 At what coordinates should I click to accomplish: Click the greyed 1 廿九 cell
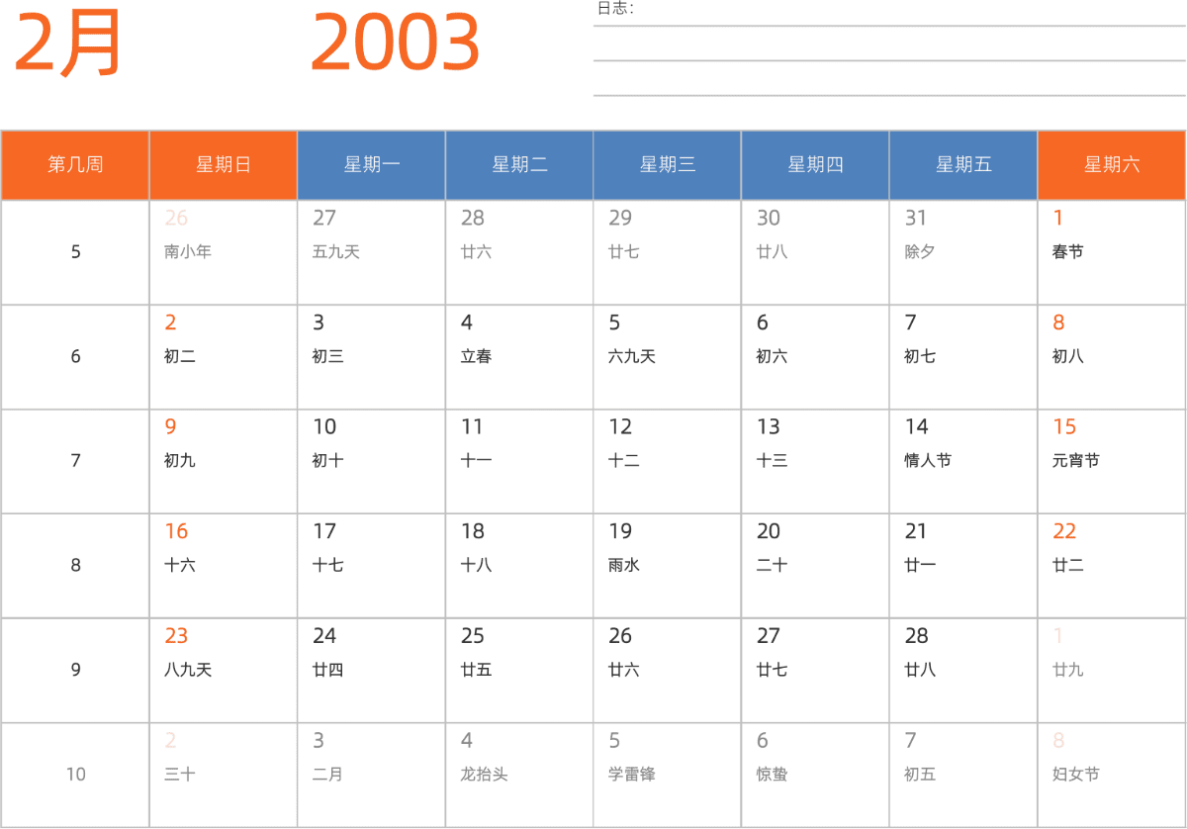pos(1112,671)
